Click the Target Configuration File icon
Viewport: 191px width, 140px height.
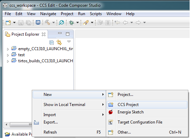(x=111, y=122)
